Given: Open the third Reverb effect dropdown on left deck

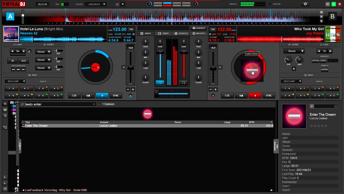Looking at the screenshot, I should [49, 68].
